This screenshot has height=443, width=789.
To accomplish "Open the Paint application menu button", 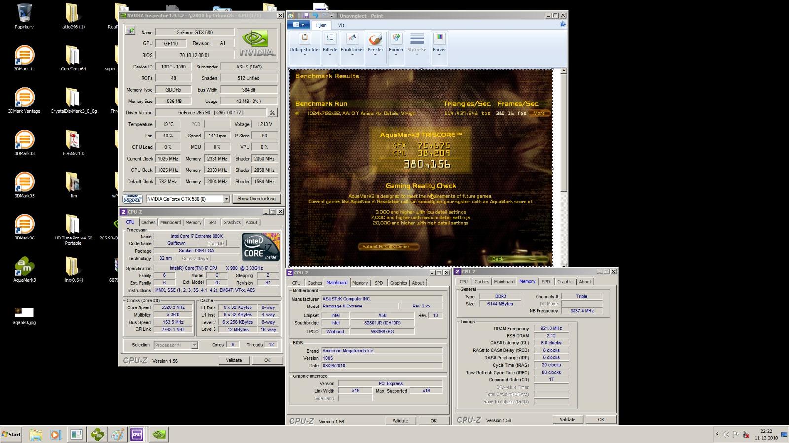I will 299,25.
